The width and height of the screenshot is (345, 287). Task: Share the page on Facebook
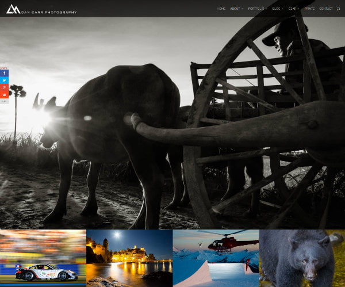(5, 74)
